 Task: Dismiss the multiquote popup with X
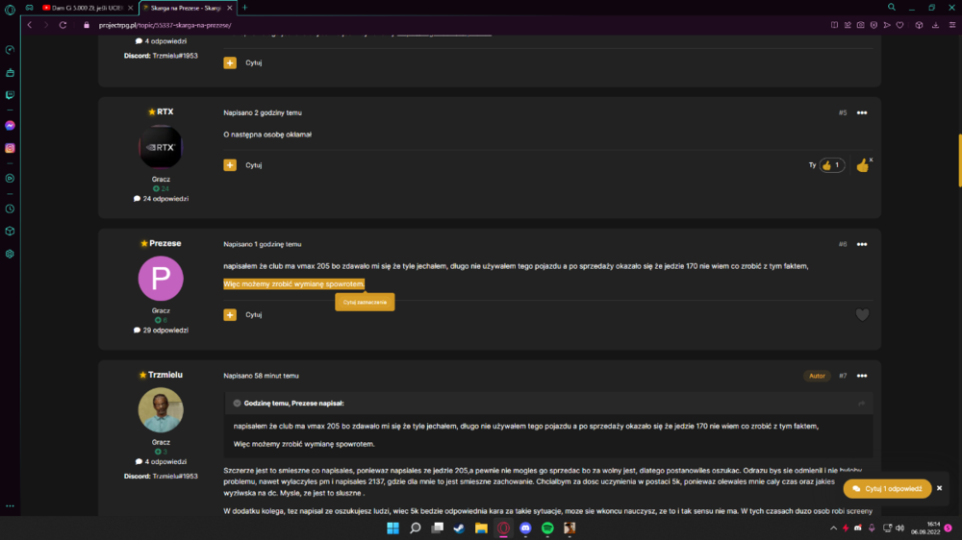[939, 488]
